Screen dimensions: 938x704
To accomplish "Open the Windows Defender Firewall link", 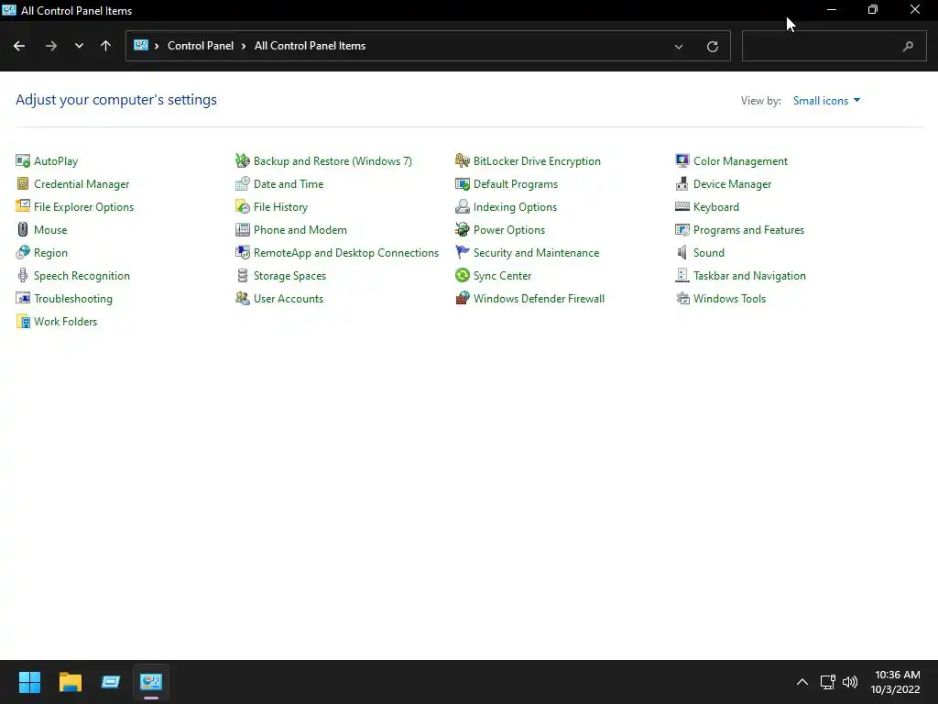I will tap(539, 298).
